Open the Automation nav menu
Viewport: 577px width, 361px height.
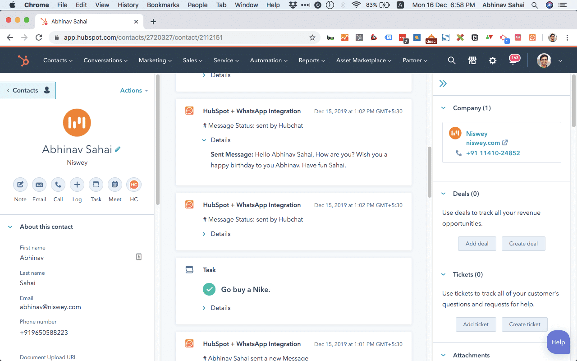coord(269,60)
